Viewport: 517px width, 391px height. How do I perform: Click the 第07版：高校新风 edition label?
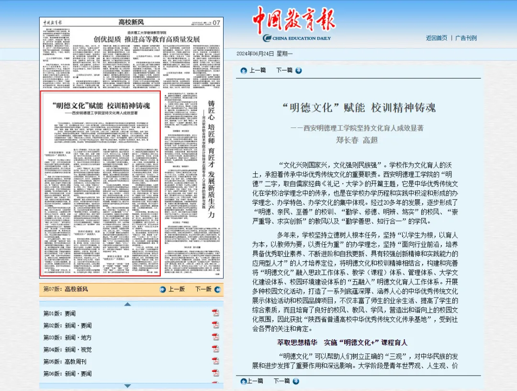pyautogui.click(x=66, y=290)
